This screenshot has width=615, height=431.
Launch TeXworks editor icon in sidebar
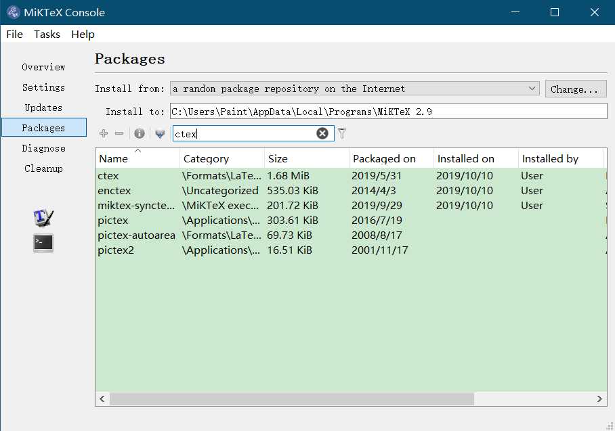43,217
